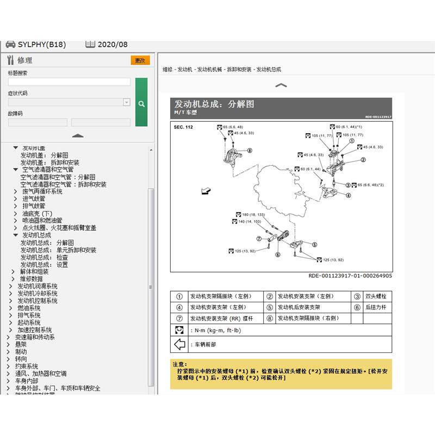Click callout number ⑧ in the diagram

tap(250, 151)
